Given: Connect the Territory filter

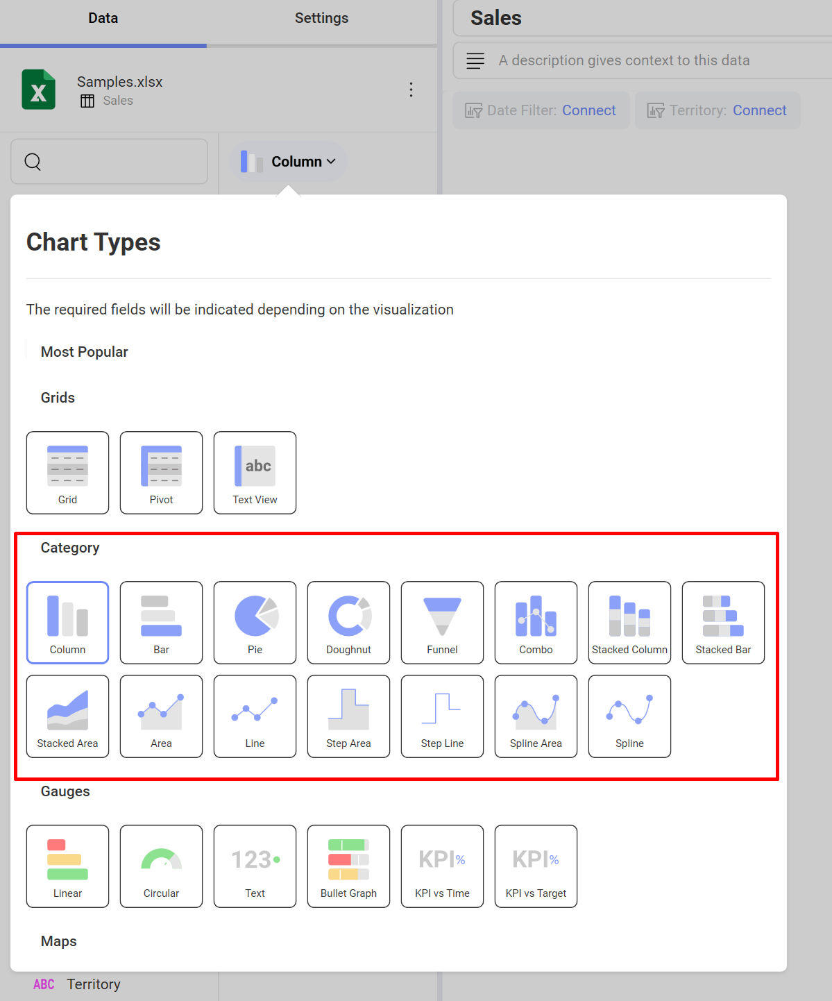Looking at the screenshot, I should [759, 110].
